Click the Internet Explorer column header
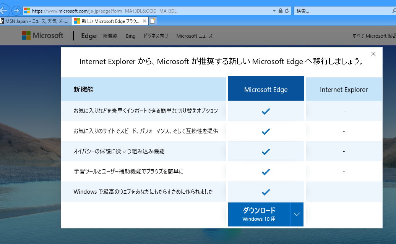 pyautogui.click(x=344, y=89)
